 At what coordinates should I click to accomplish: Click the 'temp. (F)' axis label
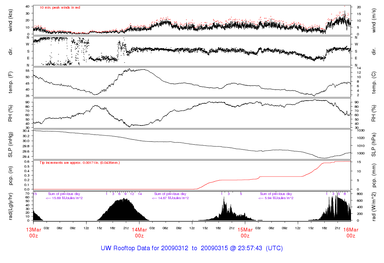pyautogui.click(x=10, y=82)
